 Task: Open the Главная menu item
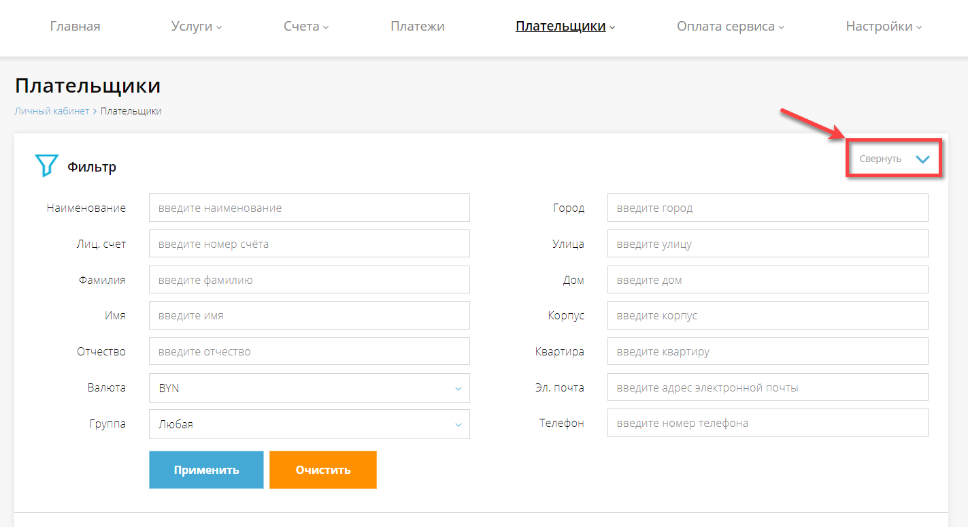[76, 27]
